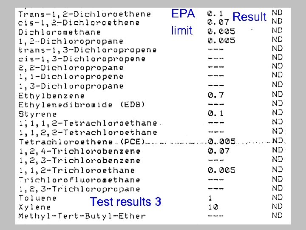Click the ND result for Methyl-Tert-Butyl-Ether
306x230 pixels.
click(277, 216)
